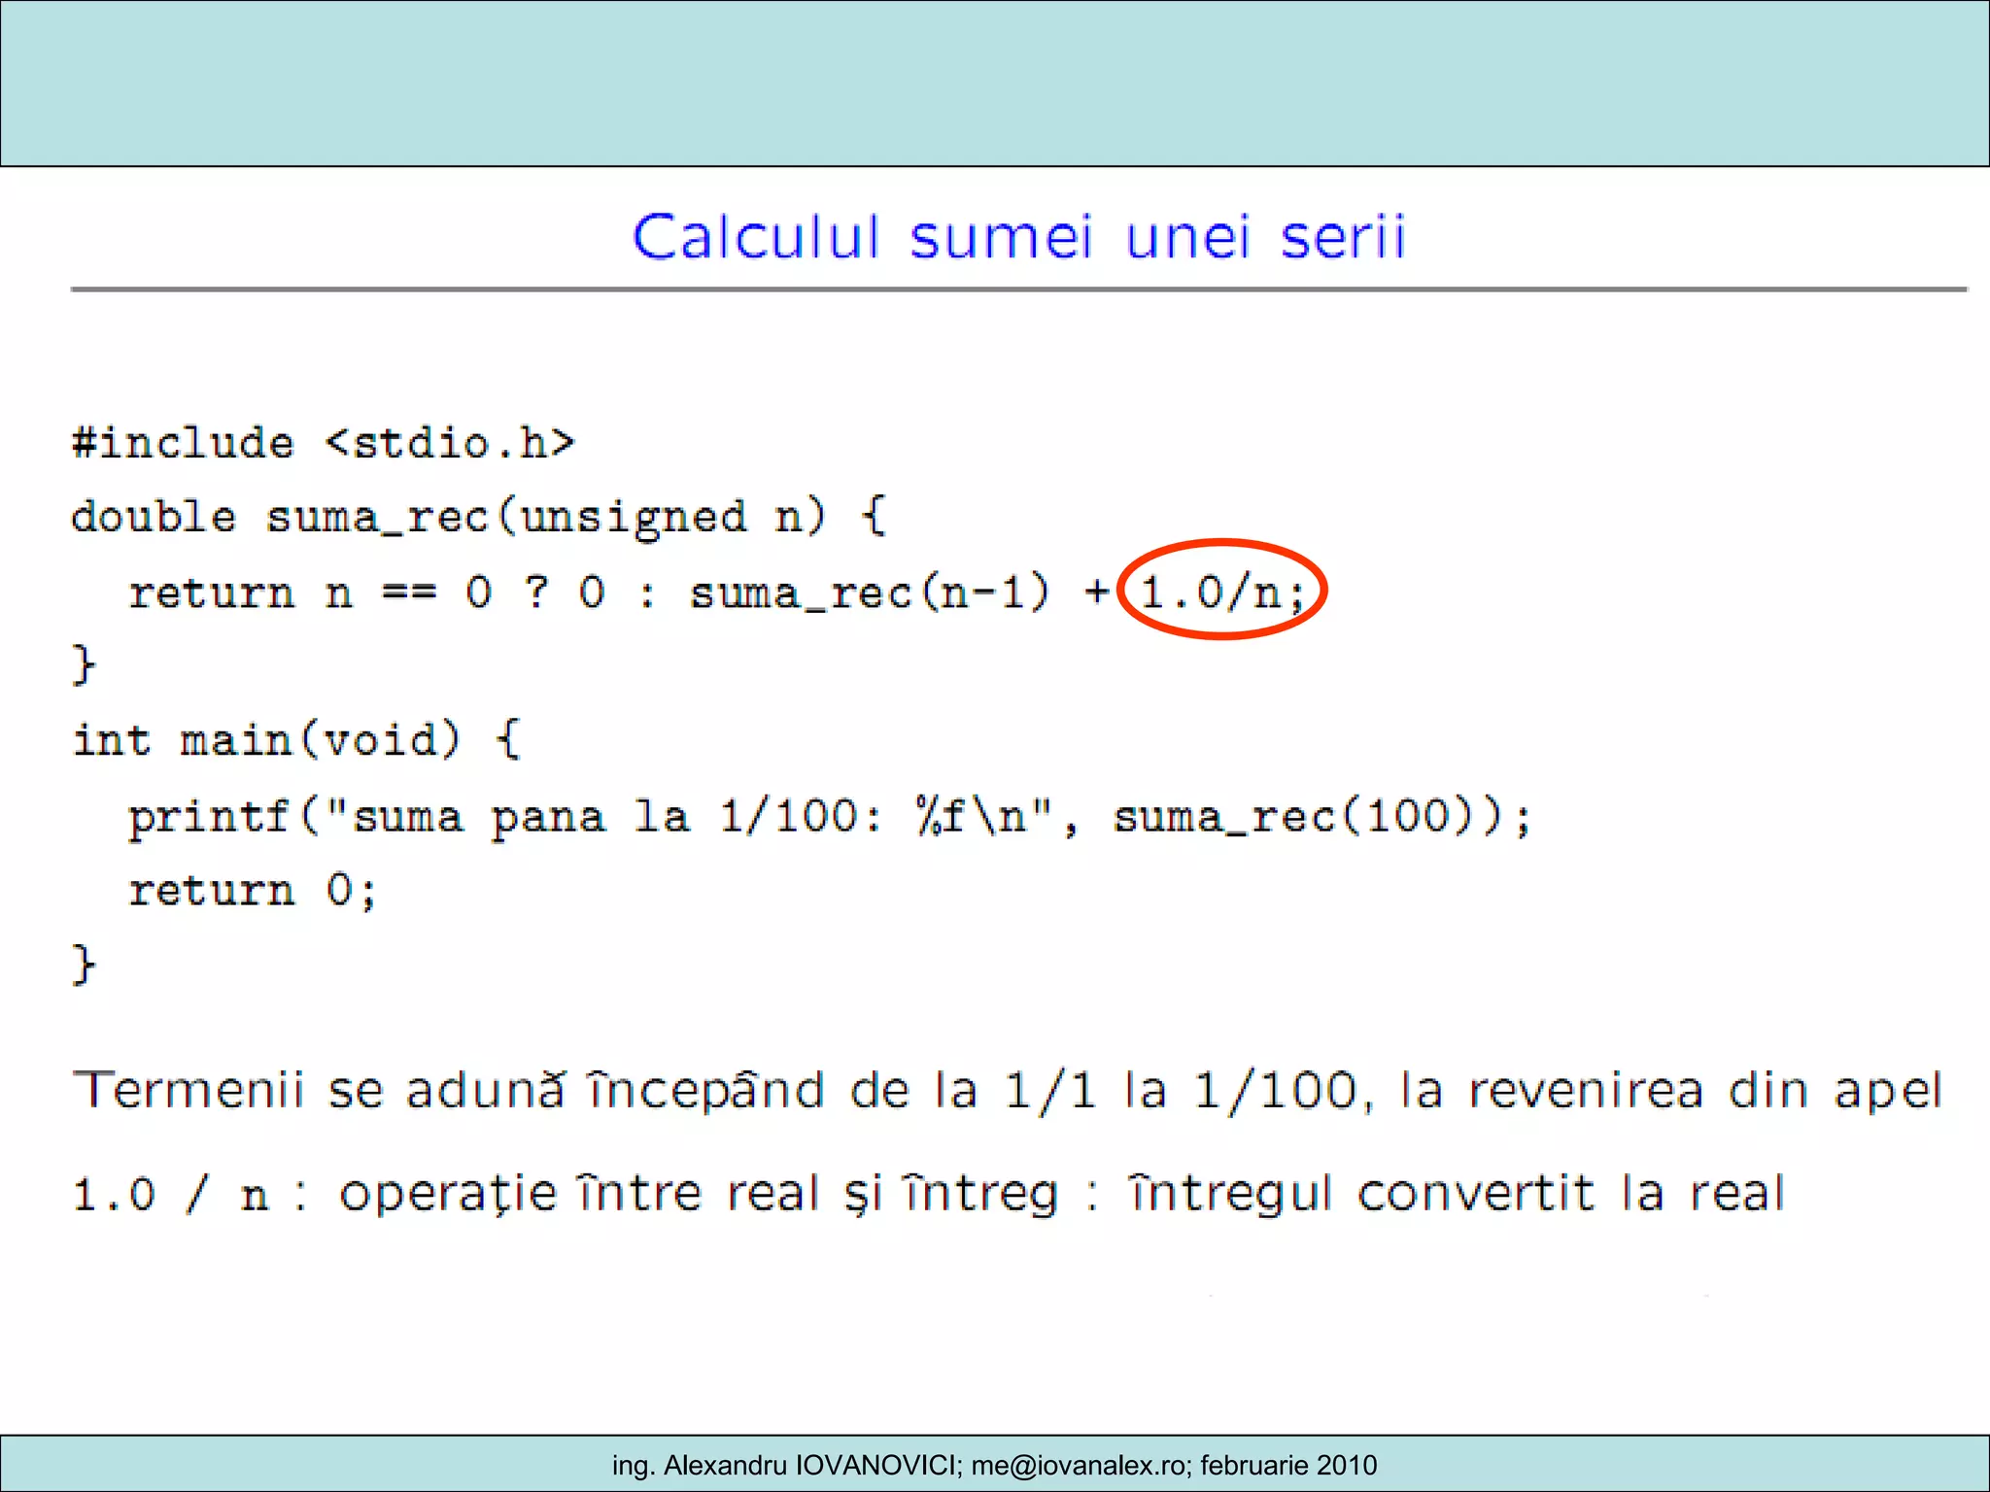This screenshot has height=1492, width=1990.
Task: Click the suma_rec(100) call in printf
Action: [x=1292, y=817]
